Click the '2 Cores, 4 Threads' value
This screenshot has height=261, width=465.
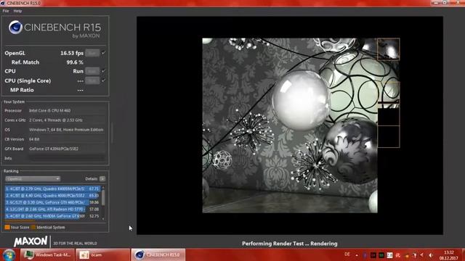[56, 120]
